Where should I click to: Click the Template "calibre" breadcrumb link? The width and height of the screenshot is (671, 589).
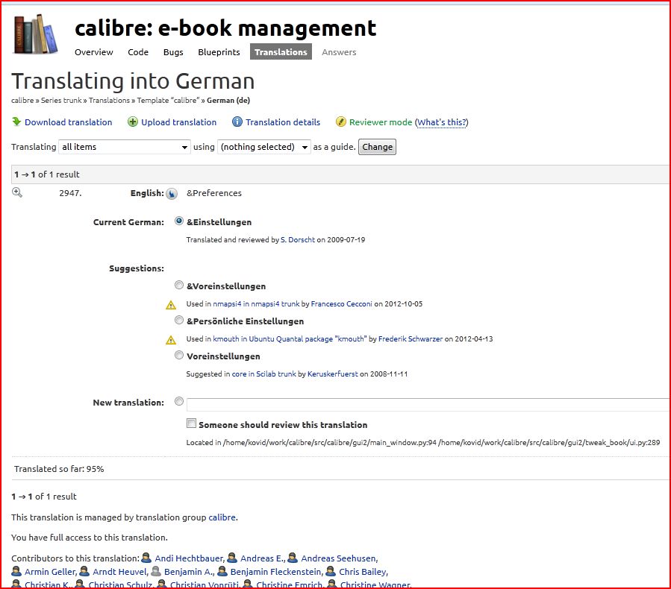(x=168, y=101)
